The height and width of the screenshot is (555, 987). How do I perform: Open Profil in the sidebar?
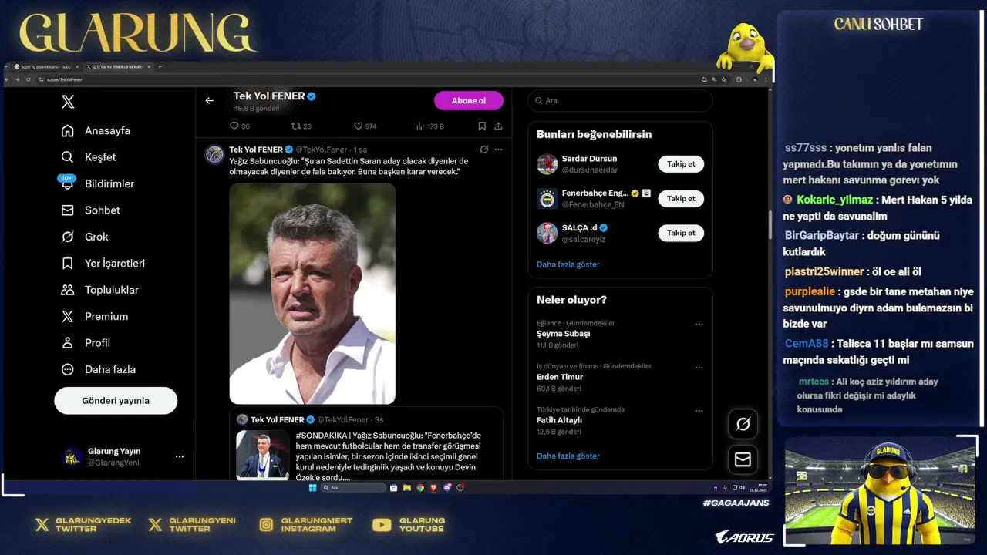[86, 343]
